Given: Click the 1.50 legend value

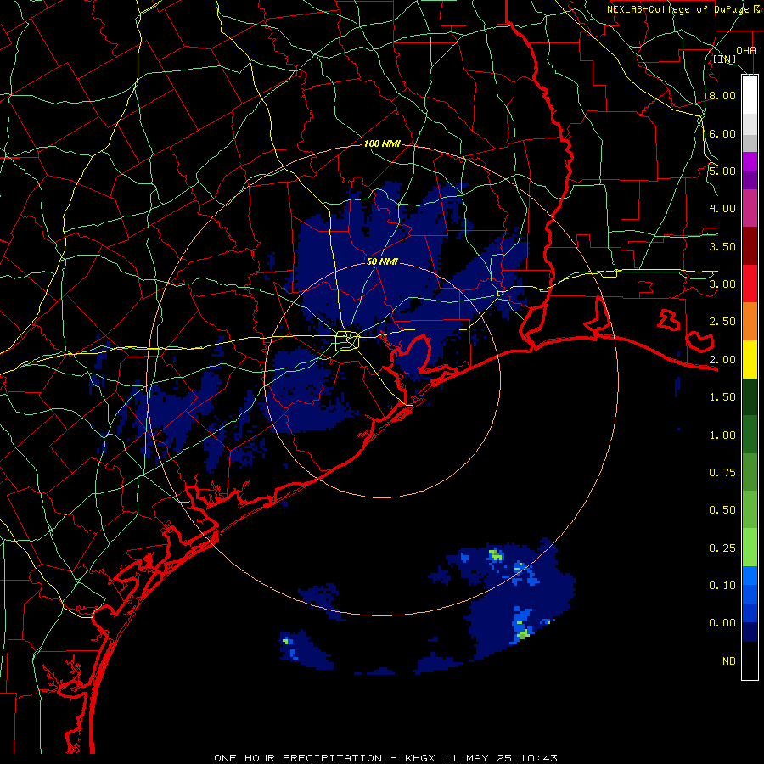Looking at the screenshot, I should click(x=722, y=397).
